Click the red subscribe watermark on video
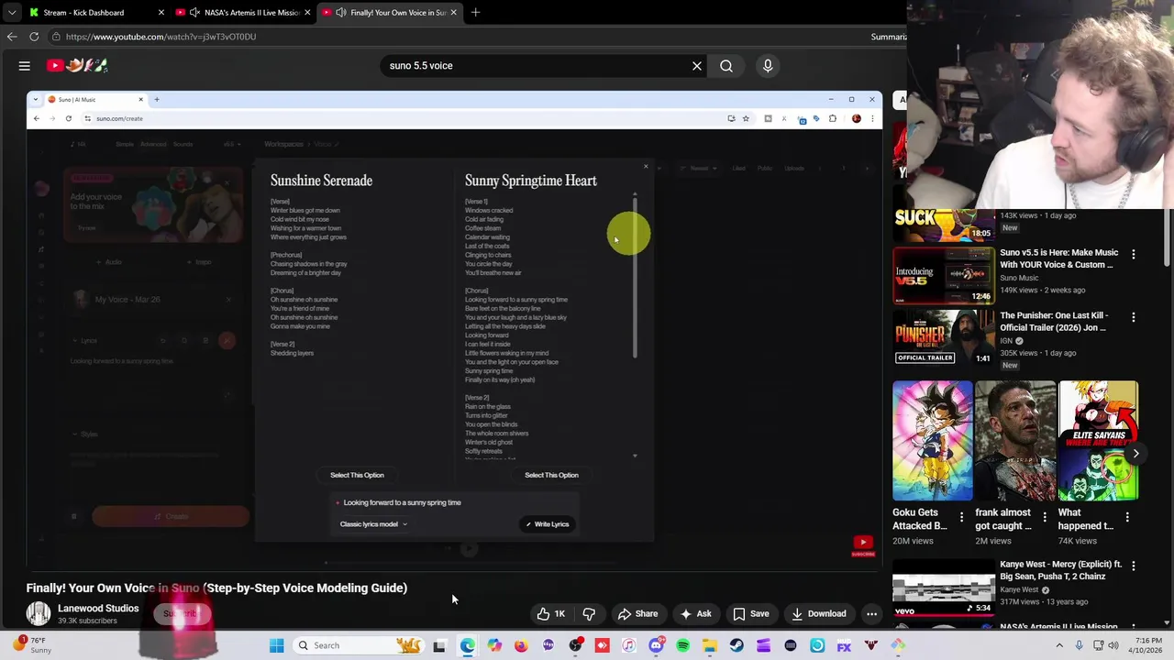The width and height of the screenshot is (1174, 660). [863, 545]
